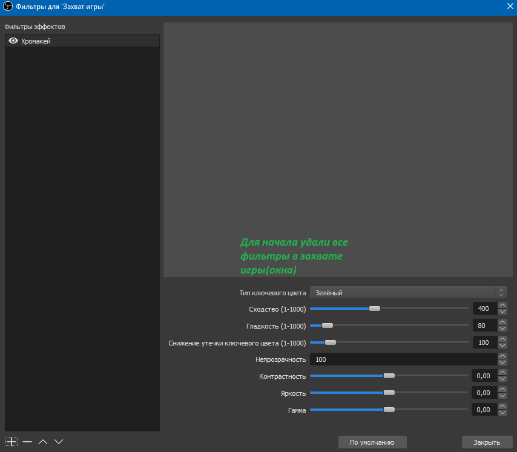Click the remove filter minus icon
This screenshot has width=517, height=452.
point(27,442)
